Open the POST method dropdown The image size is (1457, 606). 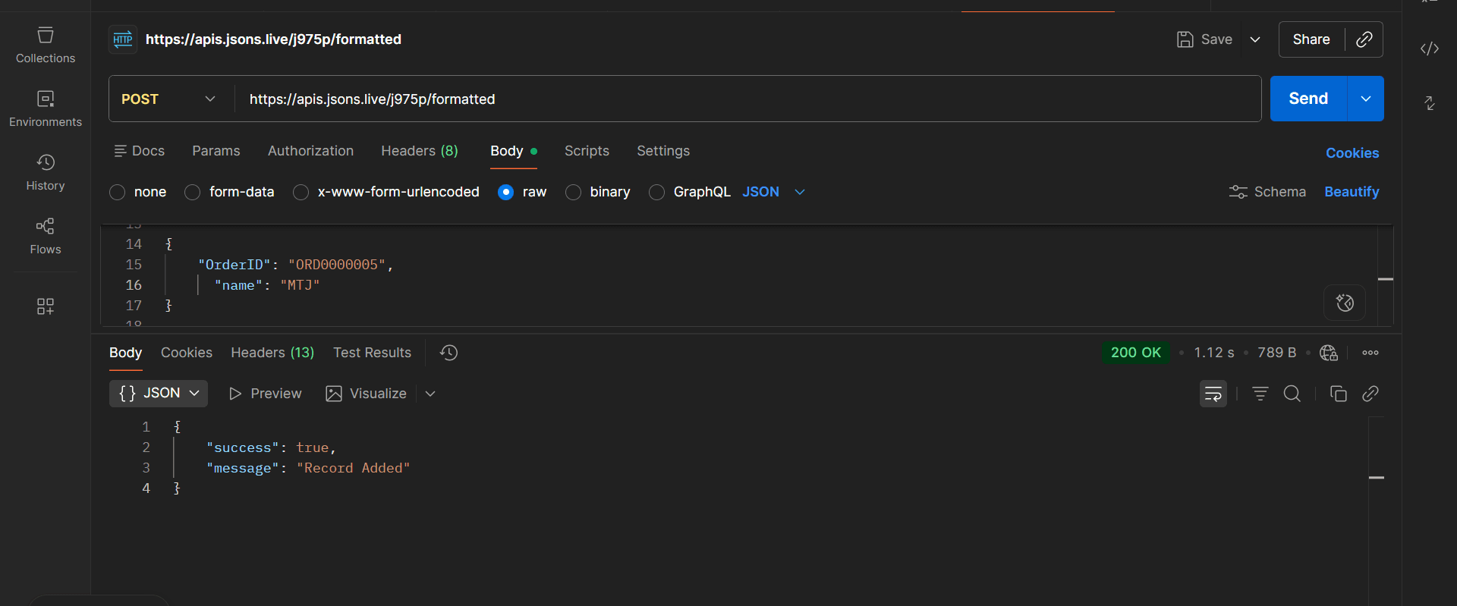tap(169, 99)
